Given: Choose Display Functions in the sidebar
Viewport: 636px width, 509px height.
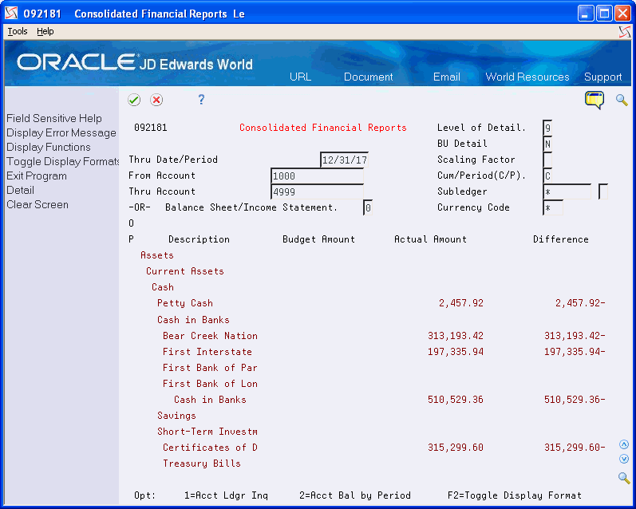Looking at the screenshot, I should click(48, 147).
